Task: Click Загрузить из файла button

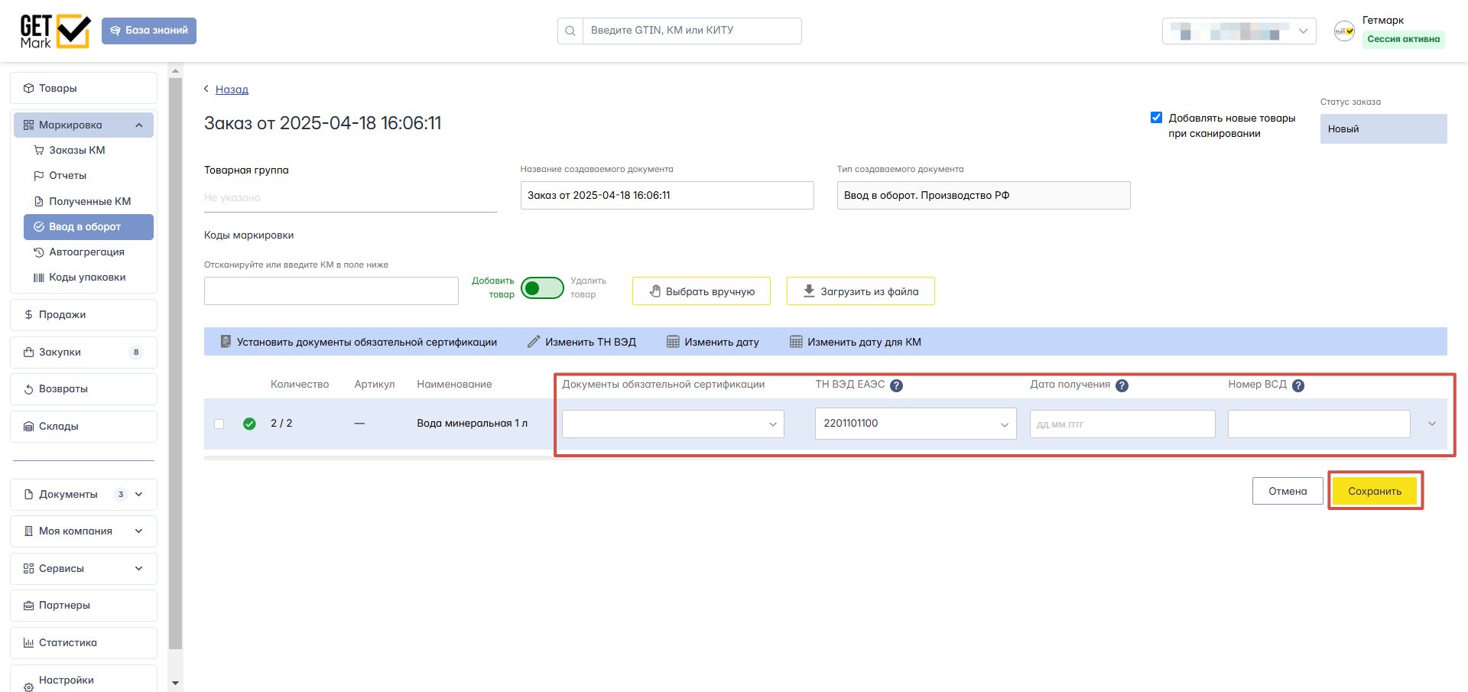Action: coord(860,291)
